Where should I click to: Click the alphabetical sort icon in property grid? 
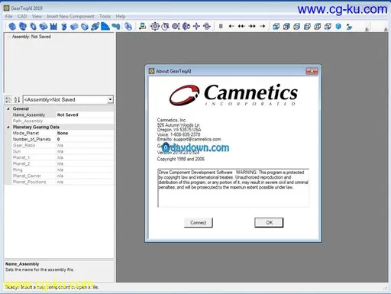pyautogui.click(x=17, y=100)
